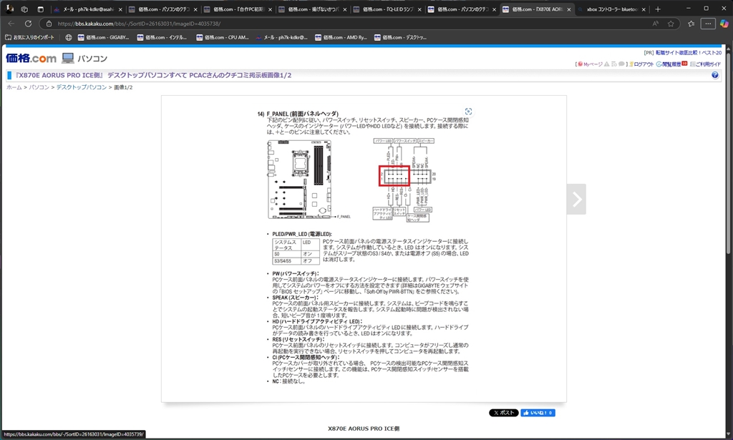This screenshot has height=440, width=733.
Task: Switch to the 揚げないかつ tab
Action: pyautogui.click(x=312, y=9)
